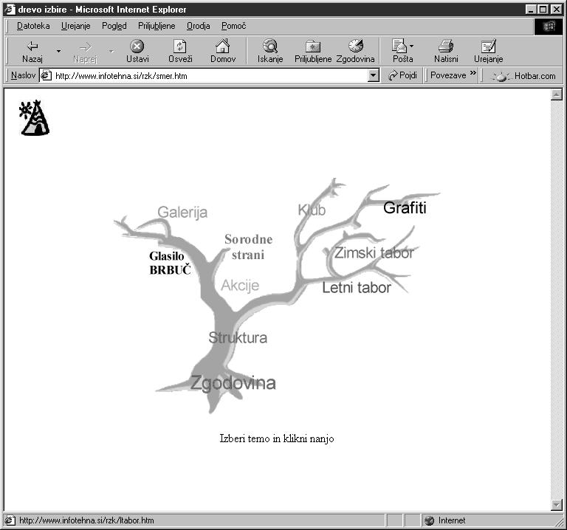Click the Naprej forward arrow button
This screenshot has width=567, height=530.
coord(85,52)
